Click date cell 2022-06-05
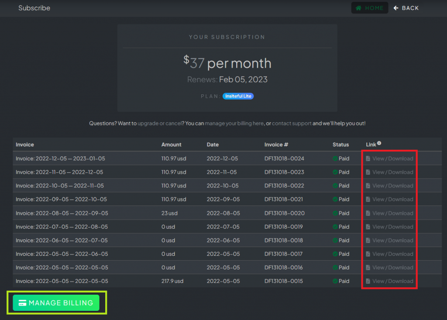The height and width of the screenshot is (320, 447). (x=223, y=241)
